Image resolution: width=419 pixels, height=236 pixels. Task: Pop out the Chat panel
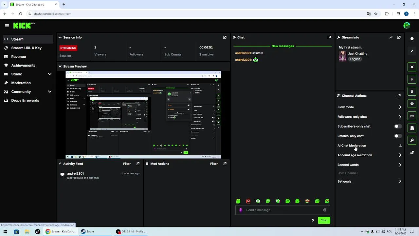pyautogui.click(x=329, y=37)
